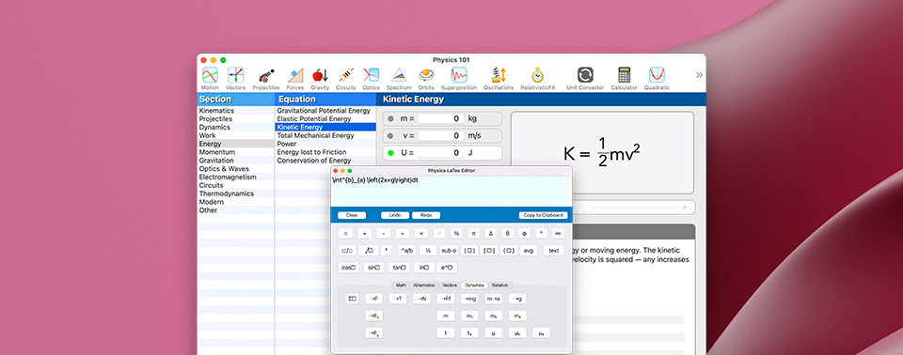Open the RelativisticFX stopwatch tool
The height and width of the screenshot is (355, 903).
tap(537, 79)
